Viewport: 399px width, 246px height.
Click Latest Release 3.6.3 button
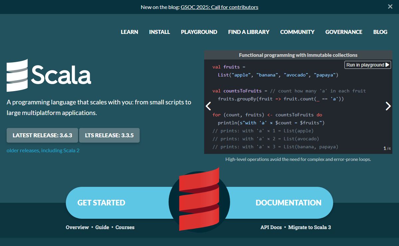(x=42, y=135)
